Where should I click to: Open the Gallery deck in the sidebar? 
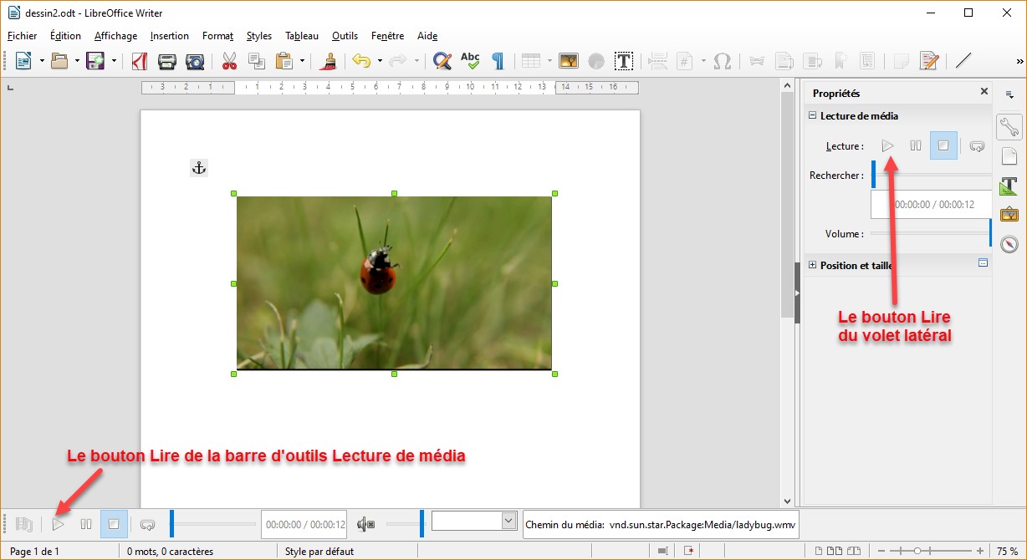pos(1009,214)
